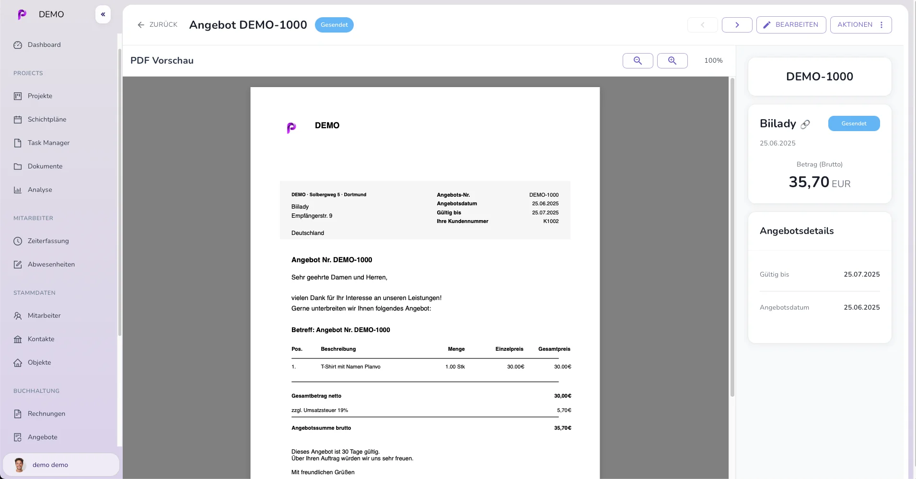Click the Zeiterfassung clock icon
This screenshot has width=916, height=479.
pyautogui.click(x=18, y=241)
